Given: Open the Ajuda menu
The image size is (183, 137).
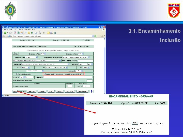Looking at the screenshot, I should (x=34, y=30).
